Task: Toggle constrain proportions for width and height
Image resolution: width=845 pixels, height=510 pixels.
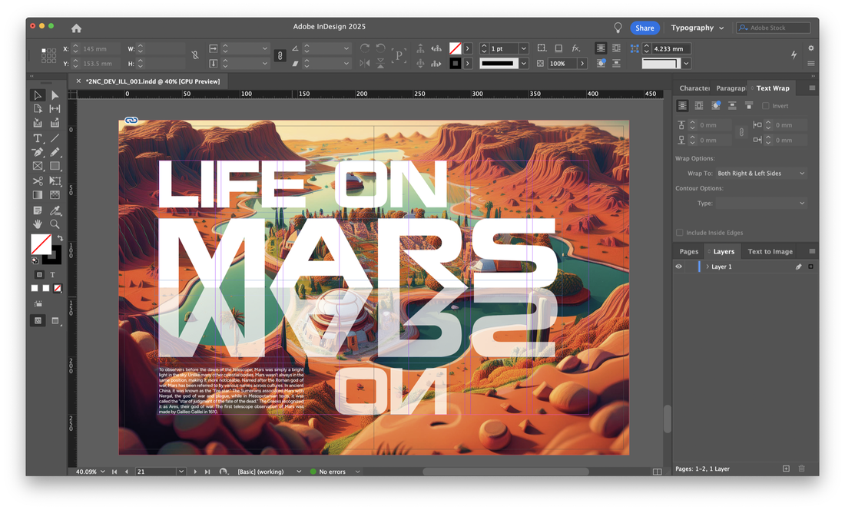Action: (x=195, y=55)
